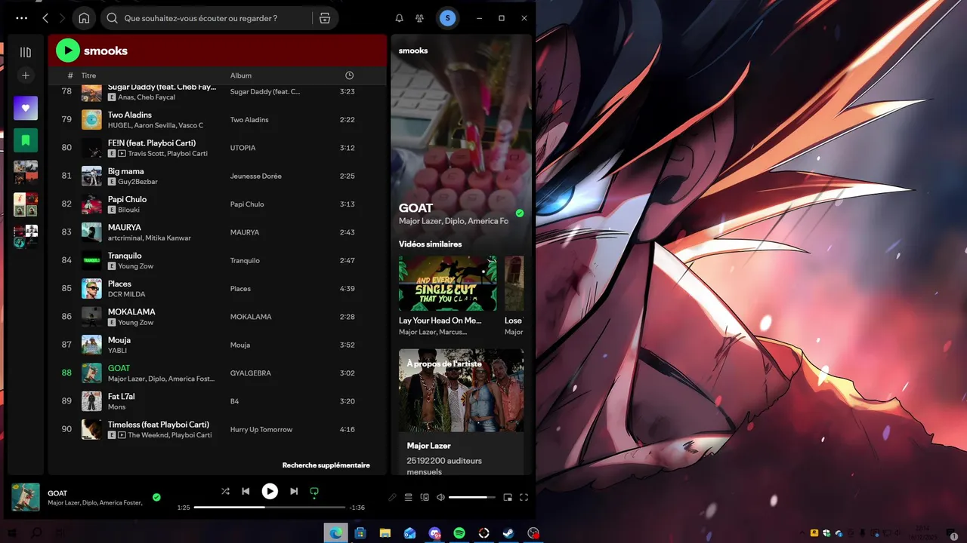Viewport: 967px width, 543px height.
Task: Click 'Major Lazer' artist name in about card
Action: point(429,446)
